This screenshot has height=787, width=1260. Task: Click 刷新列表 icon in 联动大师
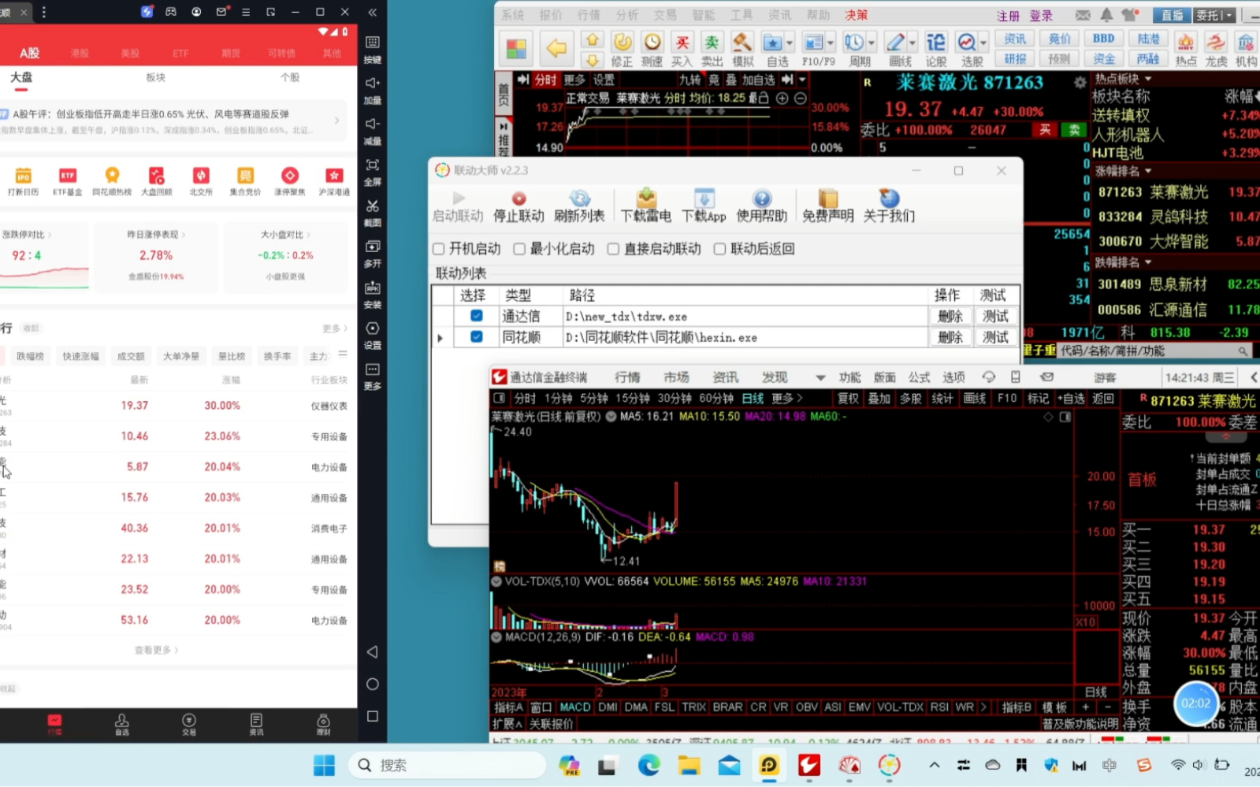click(579, 199)
